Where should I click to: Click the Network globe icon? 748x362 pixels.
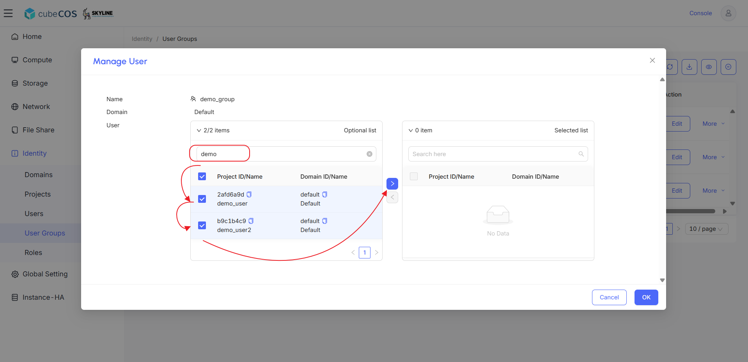[x=15, y=107]
